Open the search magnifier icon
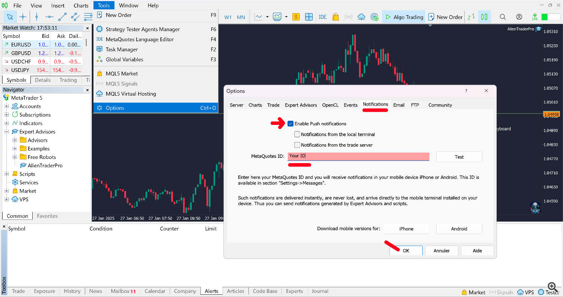Screen dimensions: 563x297 [x=503, y=17]
